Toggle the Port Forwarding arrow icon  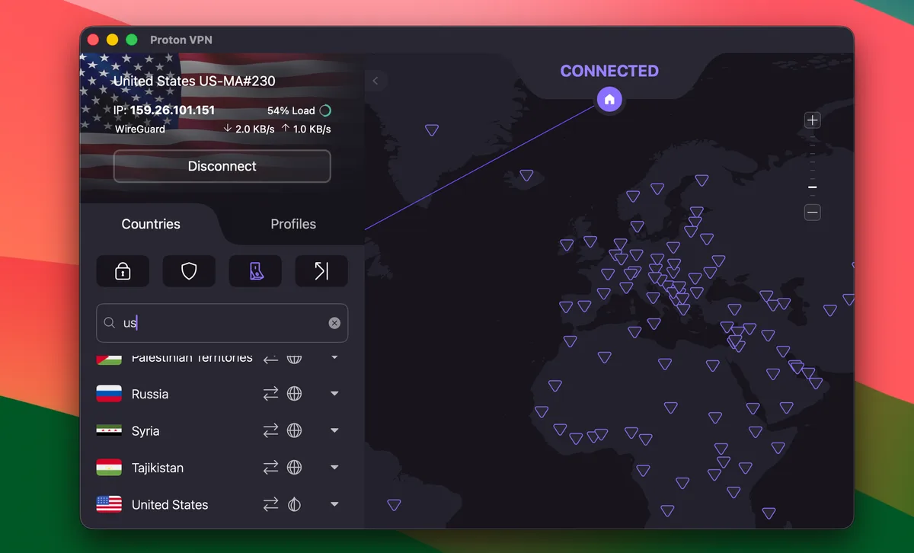coord(321,271)
